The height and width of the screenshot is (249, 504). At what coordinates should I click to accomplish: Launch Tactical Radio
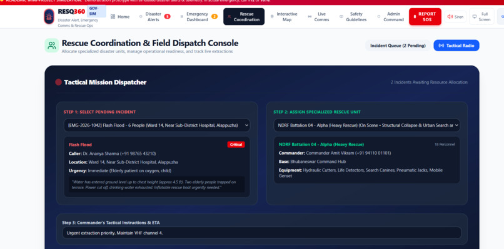click(456, 46)
